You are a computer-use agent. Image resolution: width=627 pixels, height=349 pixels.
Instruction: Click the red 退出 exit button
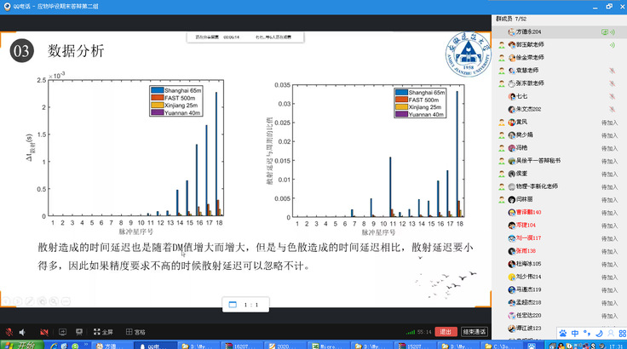[444, 331]
